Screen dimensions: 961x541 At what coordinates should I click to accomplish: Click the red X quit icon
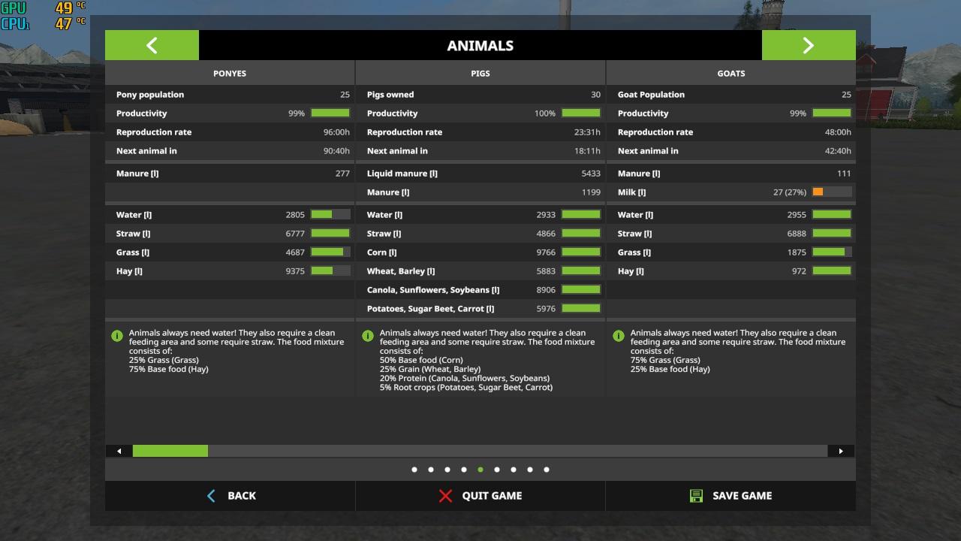[x=445, y=496]
